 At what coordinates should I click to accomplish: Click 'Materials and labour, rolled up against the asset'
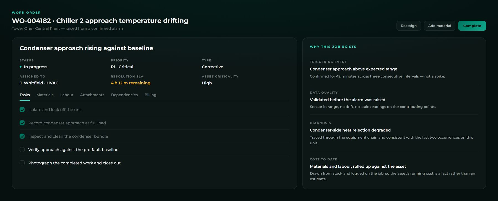coord(358,167)
